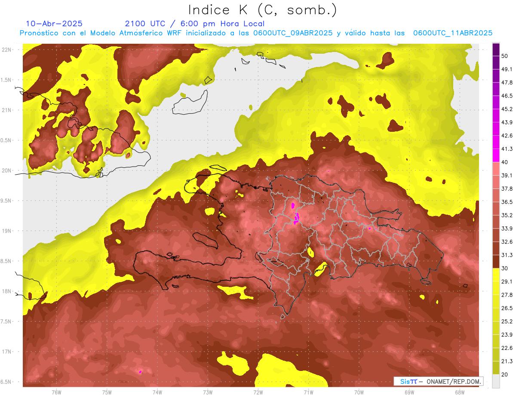Click the "37.8" color scale label

(507, 188)
